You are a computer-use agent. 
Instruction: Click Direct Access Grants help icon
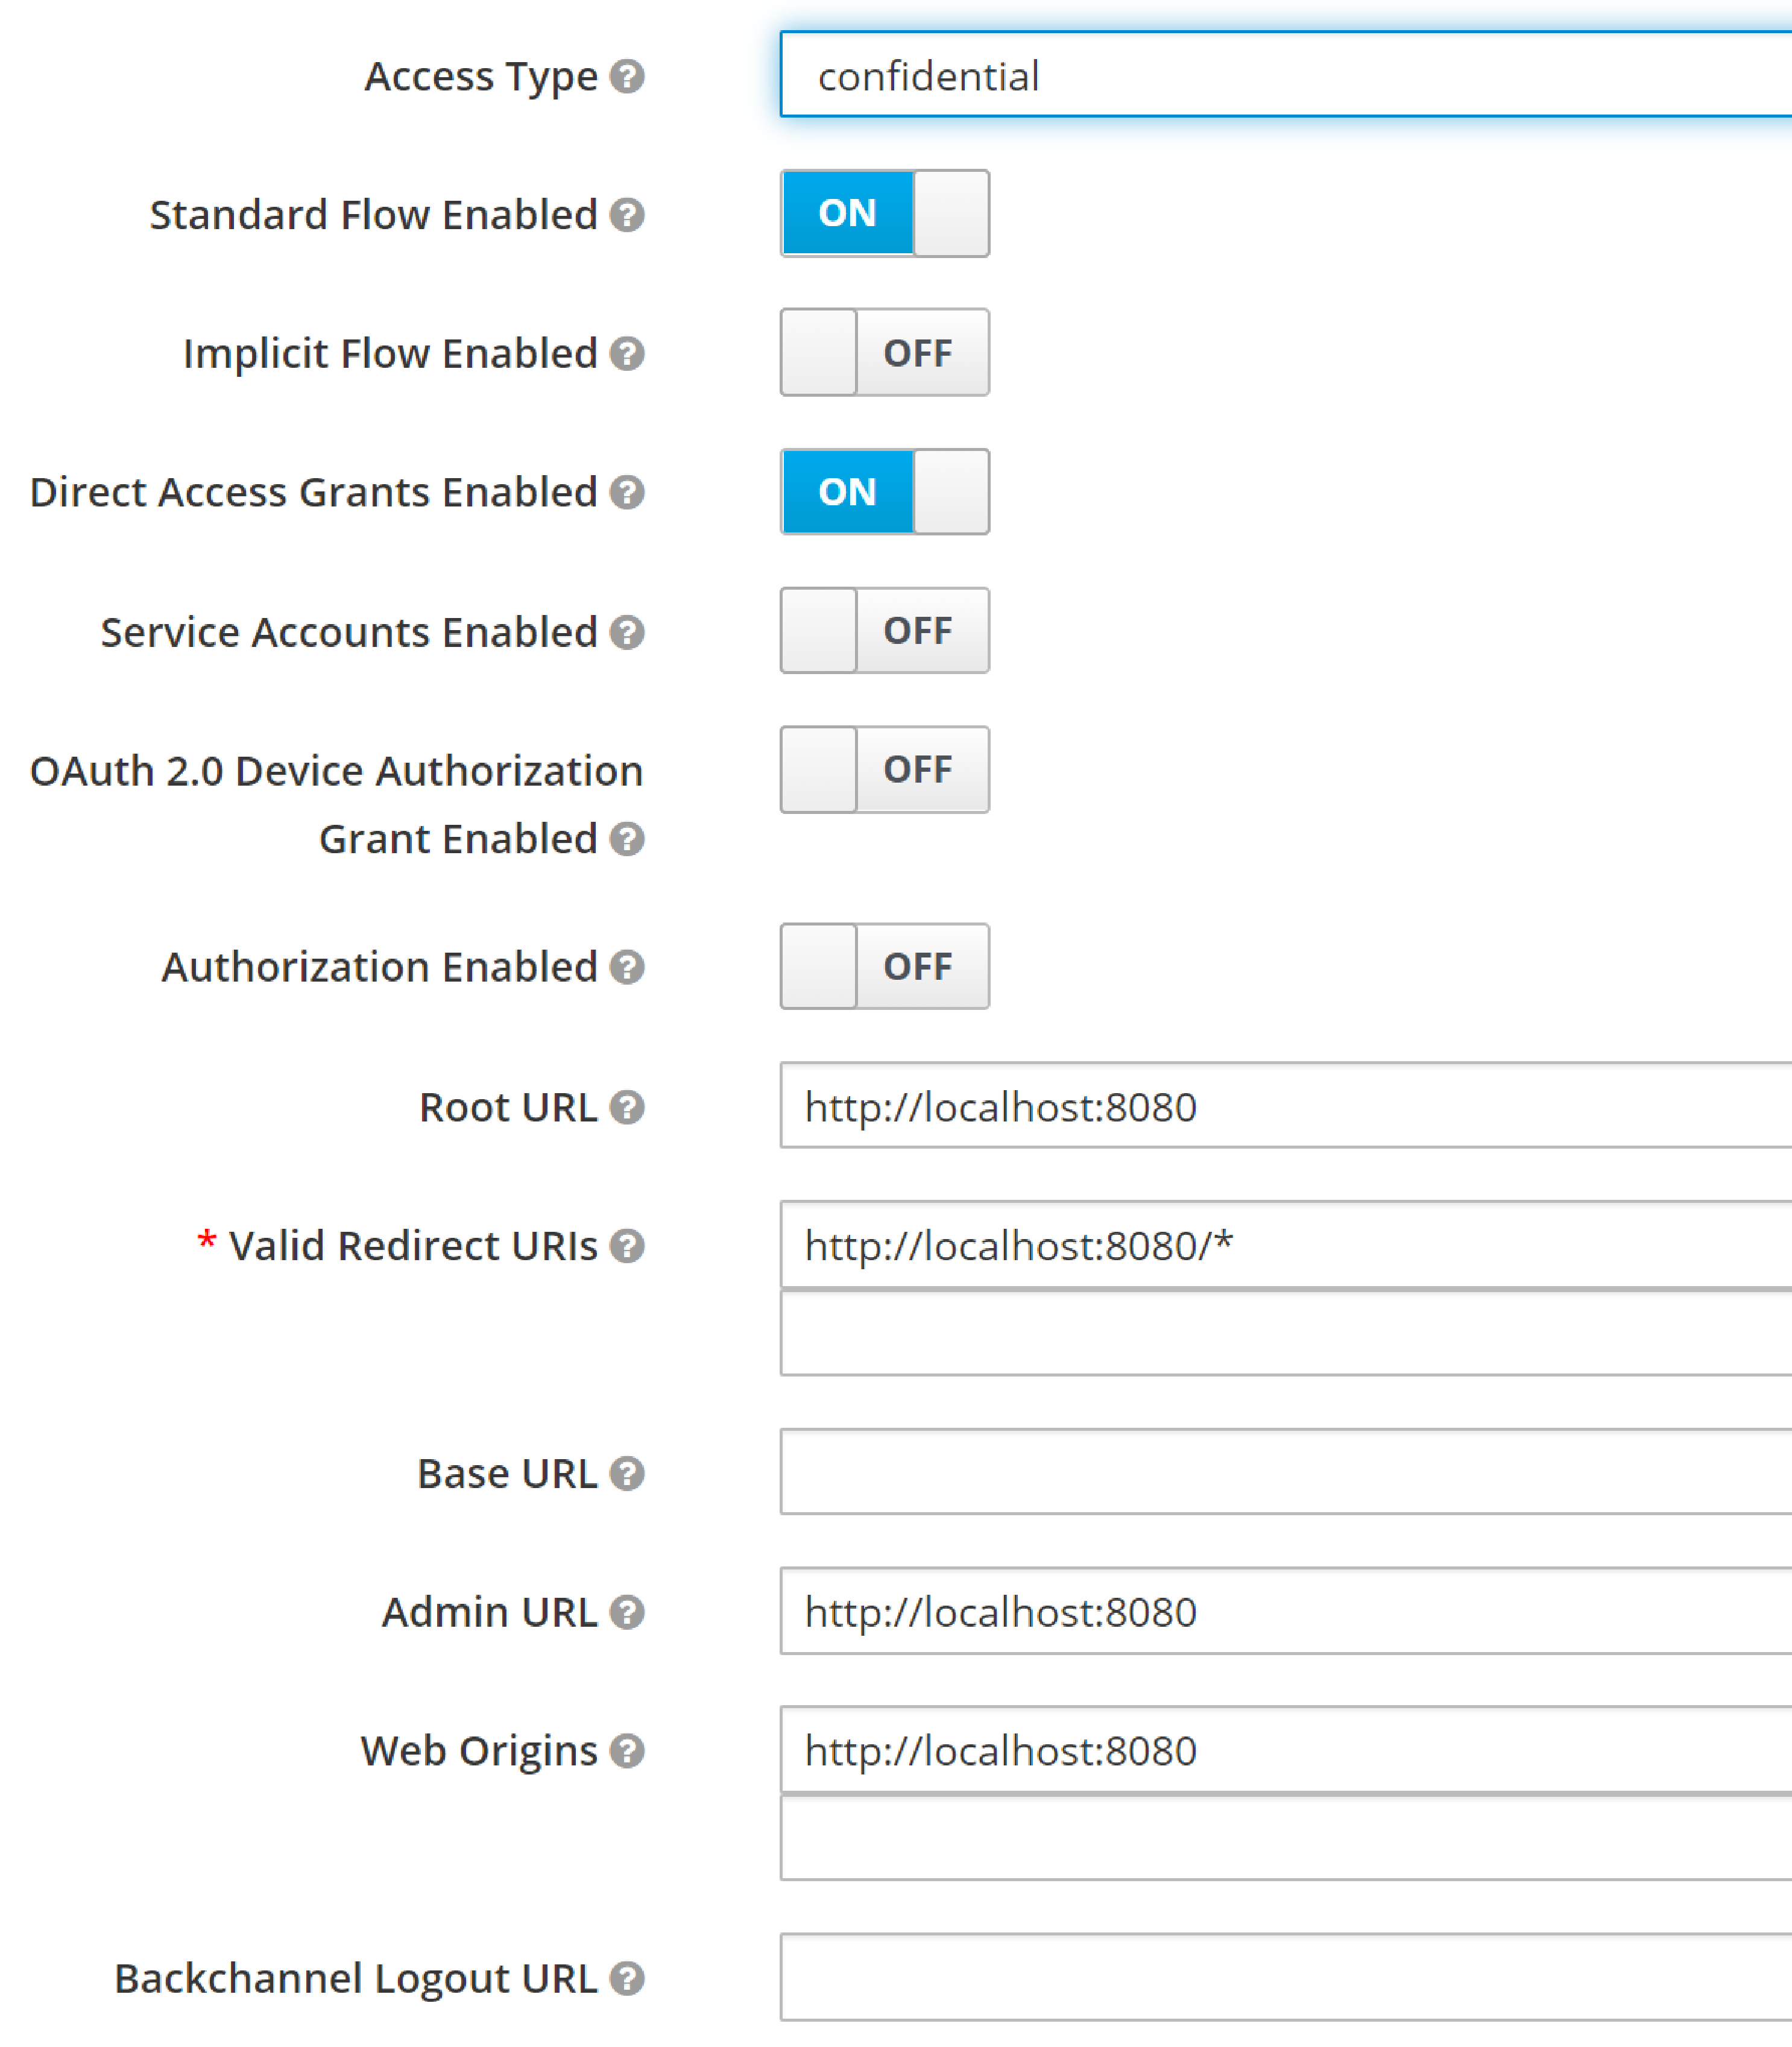[627, 492]
